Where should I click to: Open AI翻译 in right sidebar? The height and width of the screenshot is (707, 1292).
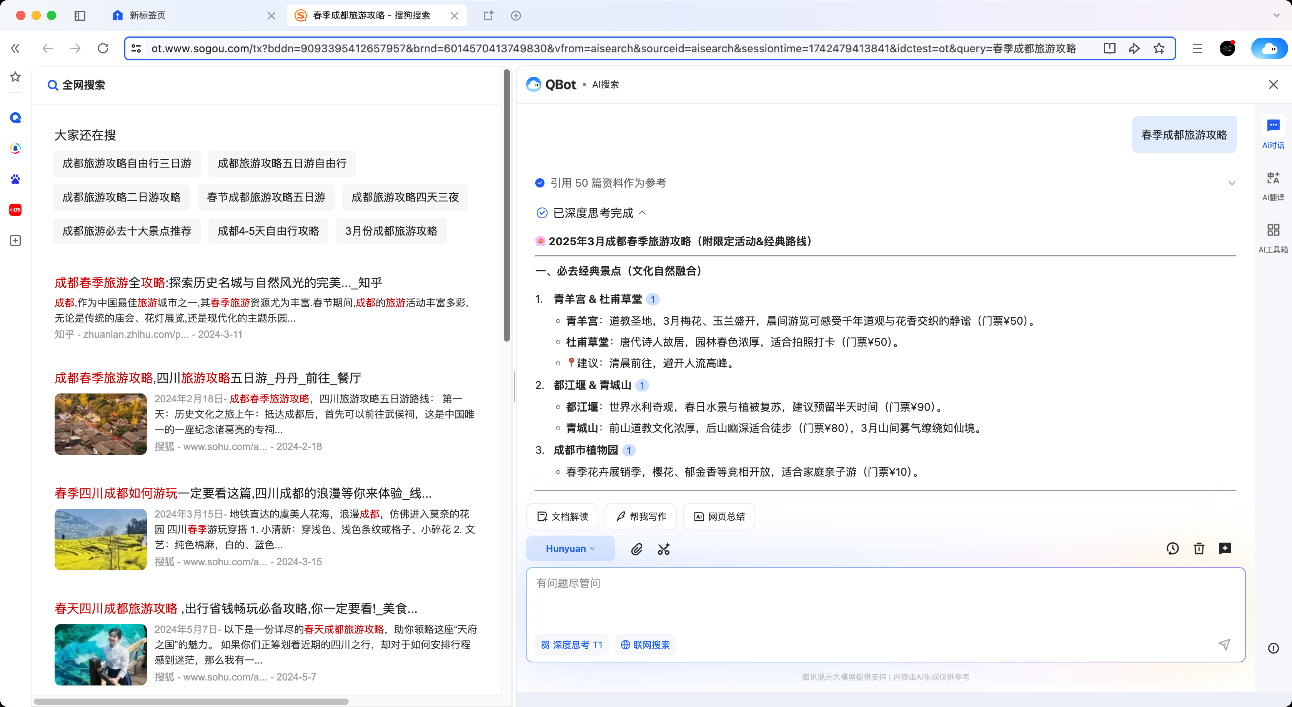1273,185
